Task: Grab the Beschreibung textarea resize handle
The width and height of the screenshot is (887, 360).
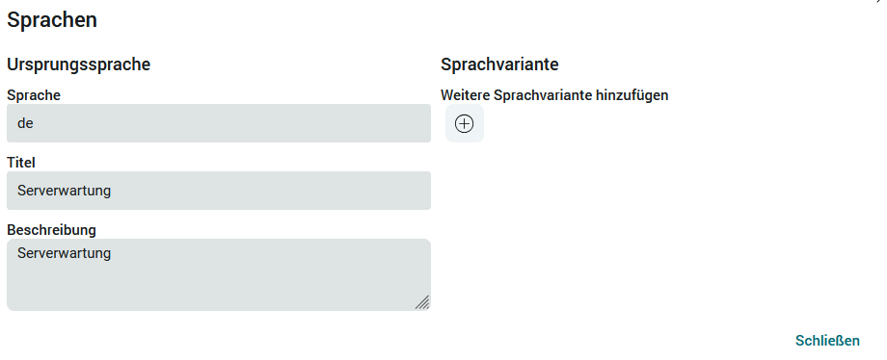Action: click(x=422, y=302)
